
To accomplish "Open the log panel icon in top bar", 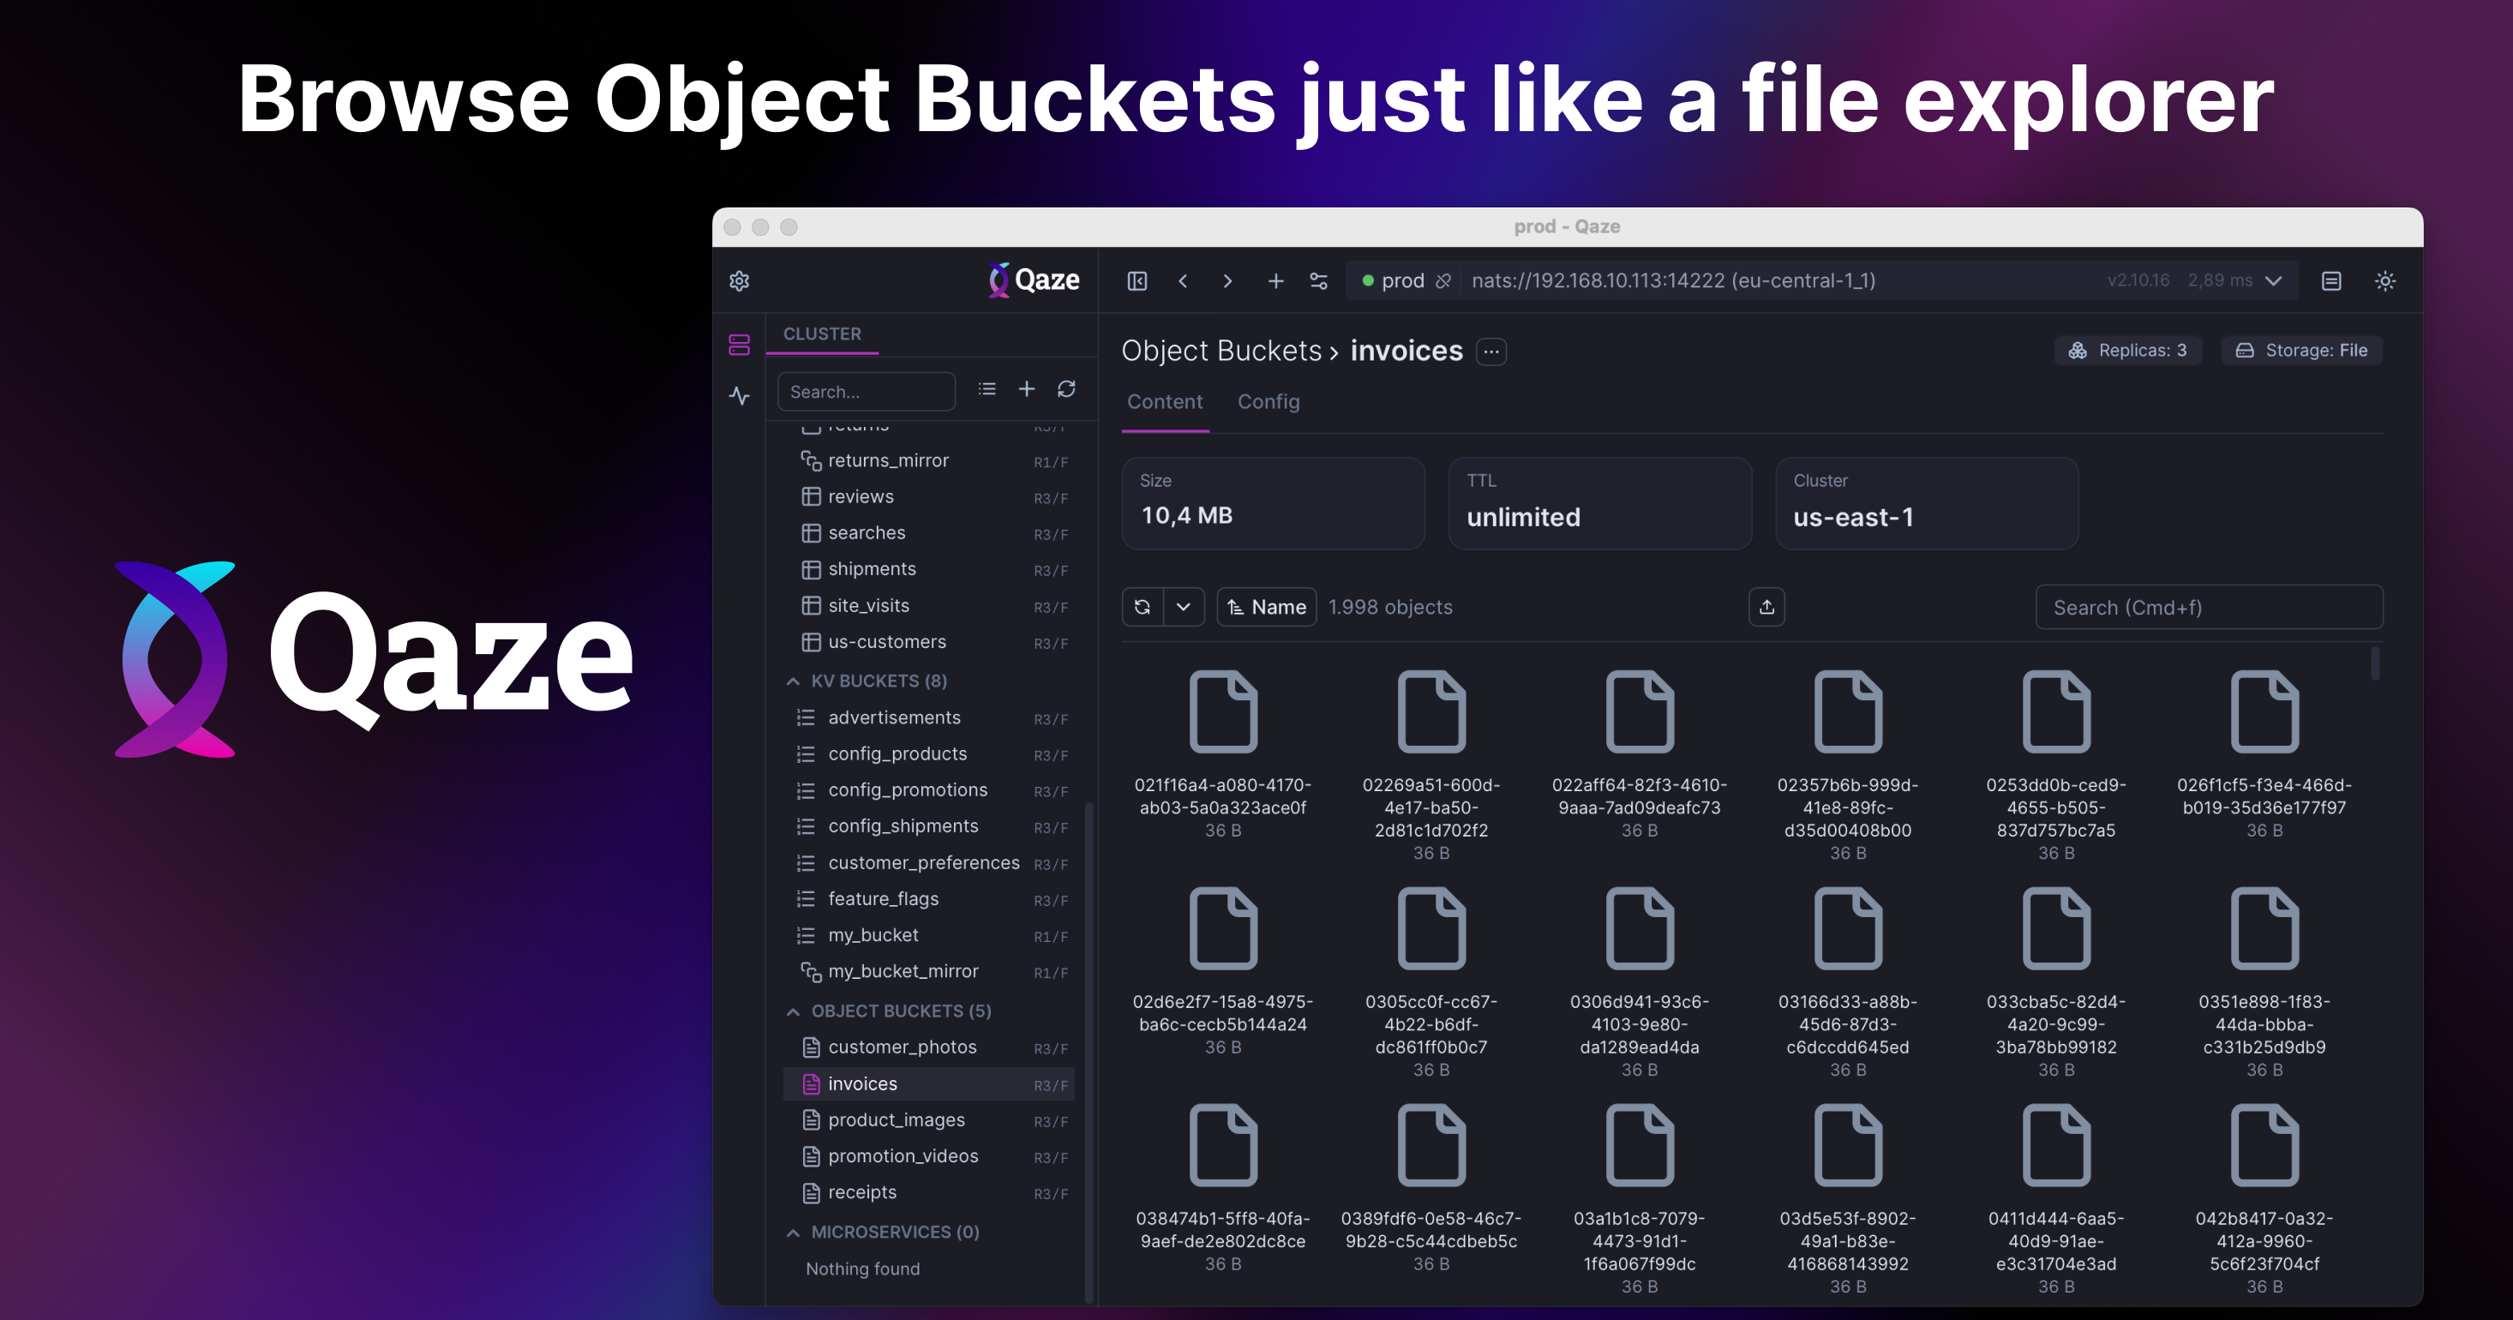I will pos(2330,281).
